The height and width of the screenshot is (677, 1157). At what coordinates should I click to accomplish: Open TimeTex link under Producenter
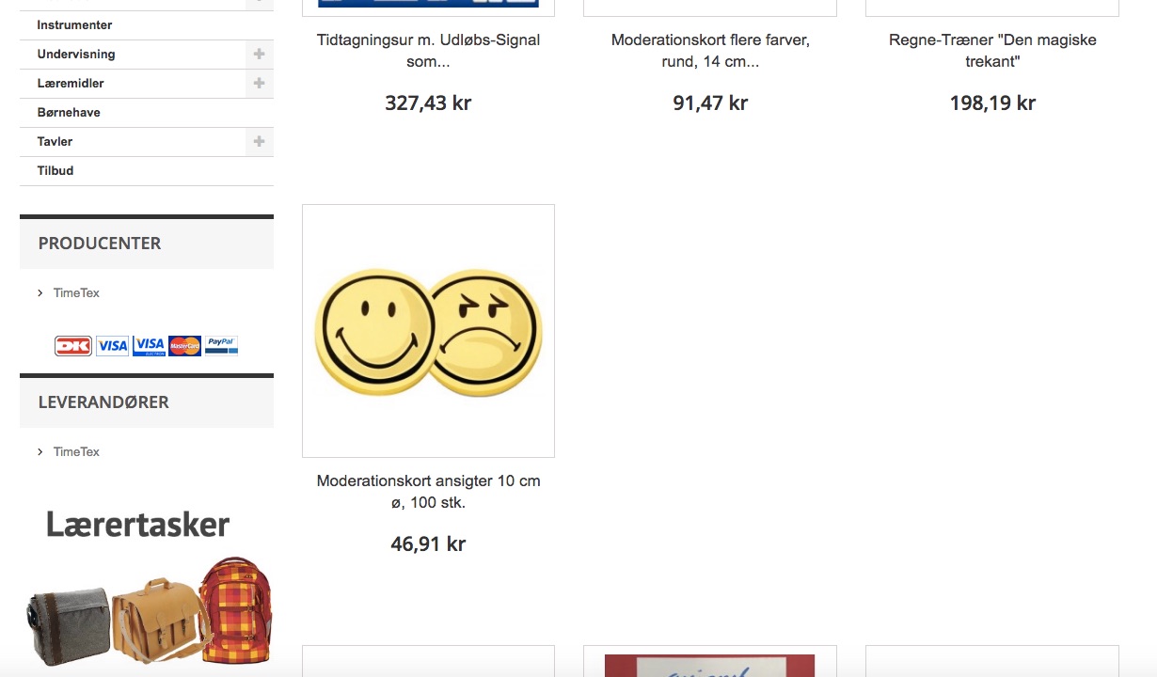click(76, 293)
